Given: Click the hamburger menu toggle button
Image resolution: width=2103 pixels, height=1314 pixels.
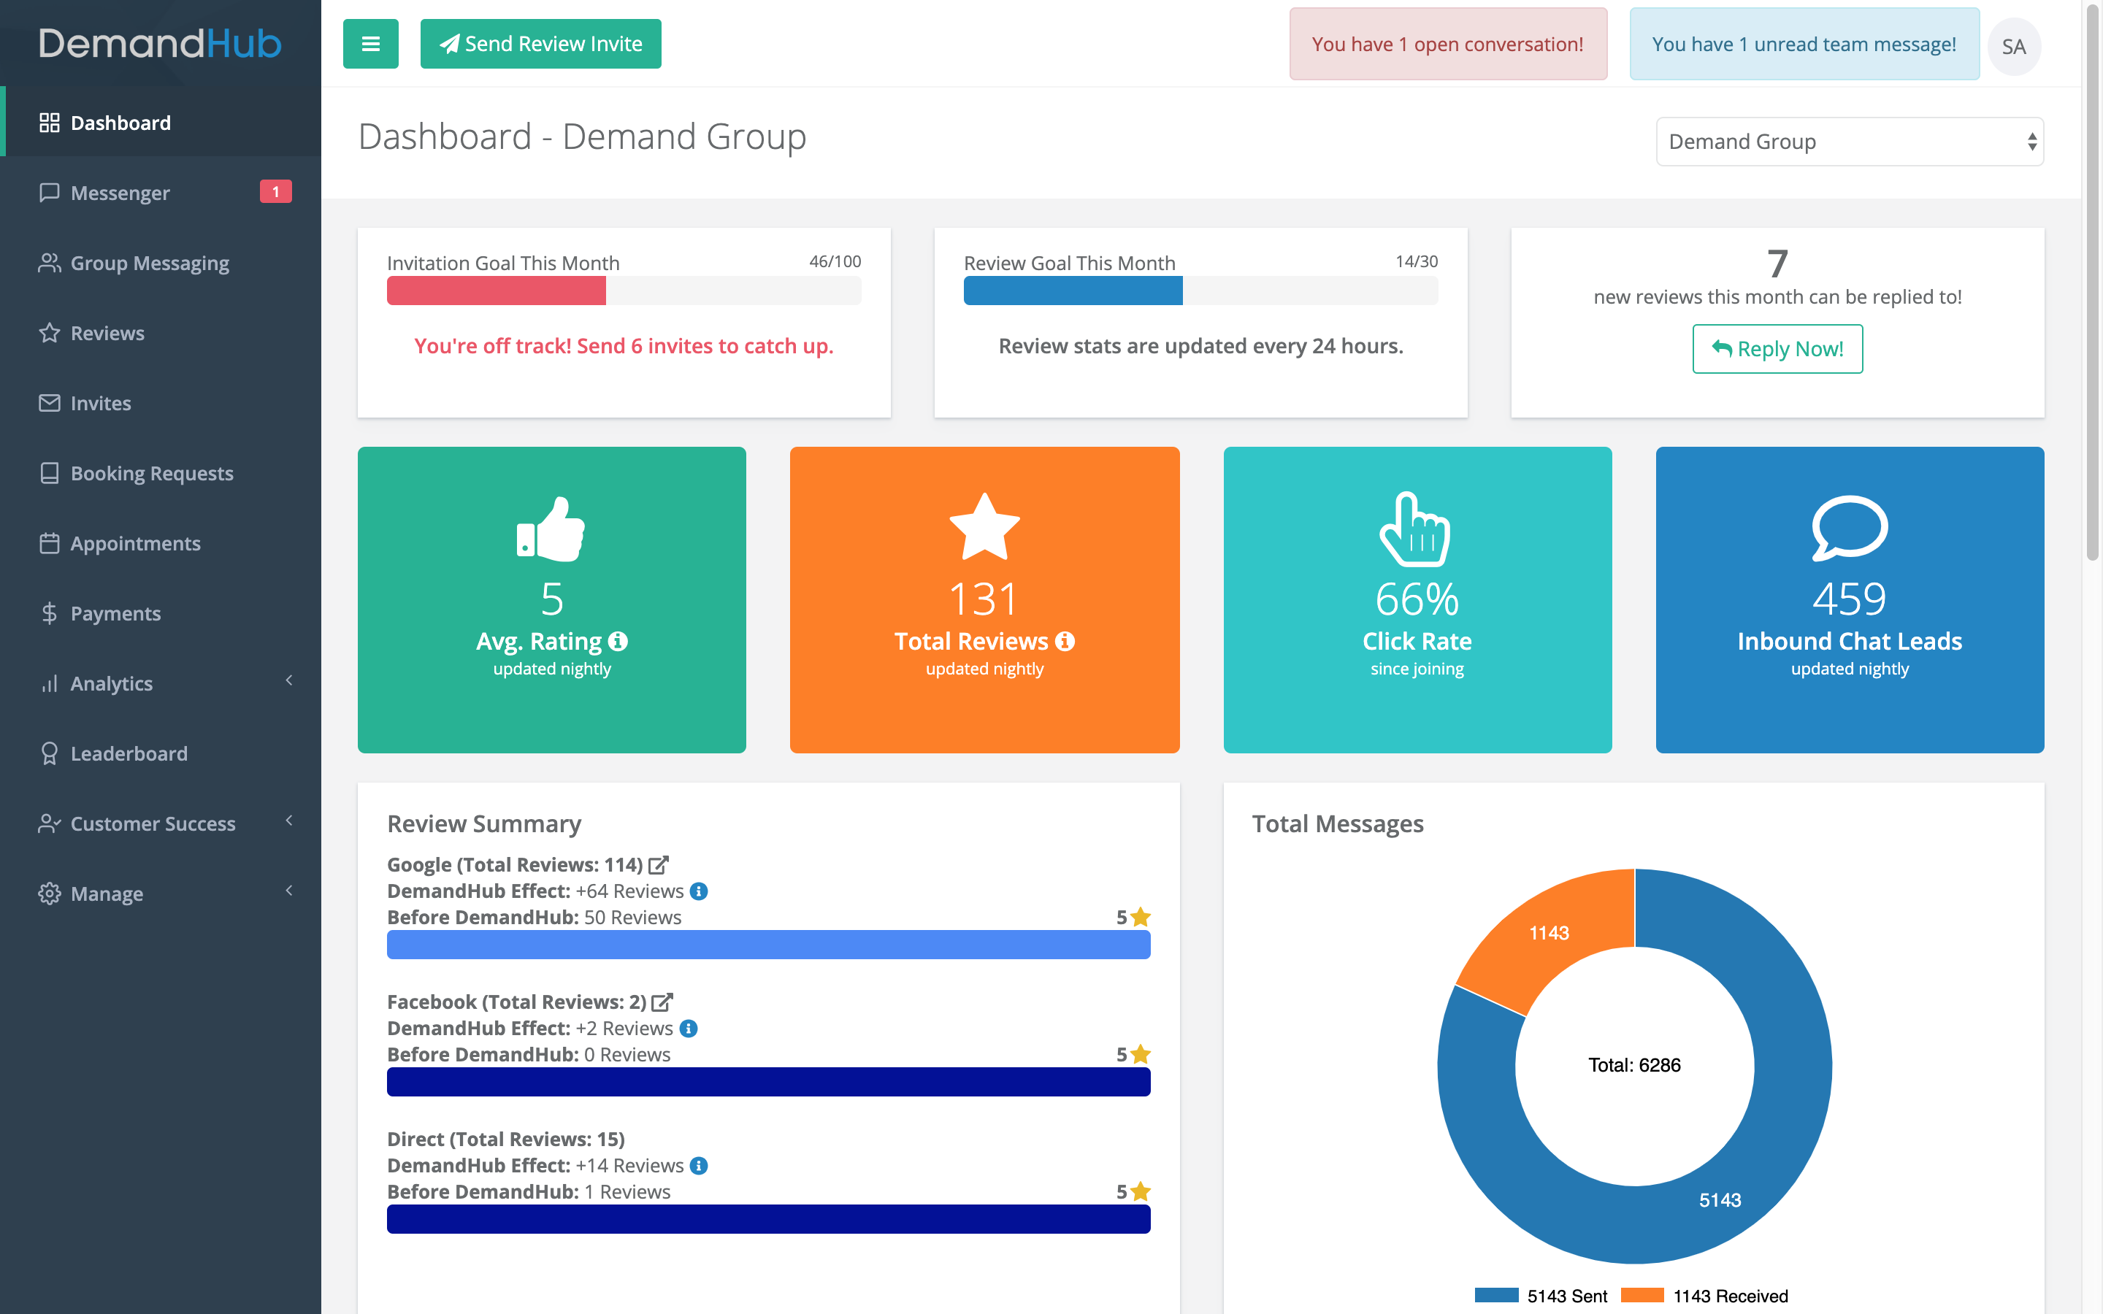Looking at the screenshot, I should click(370, 44).
